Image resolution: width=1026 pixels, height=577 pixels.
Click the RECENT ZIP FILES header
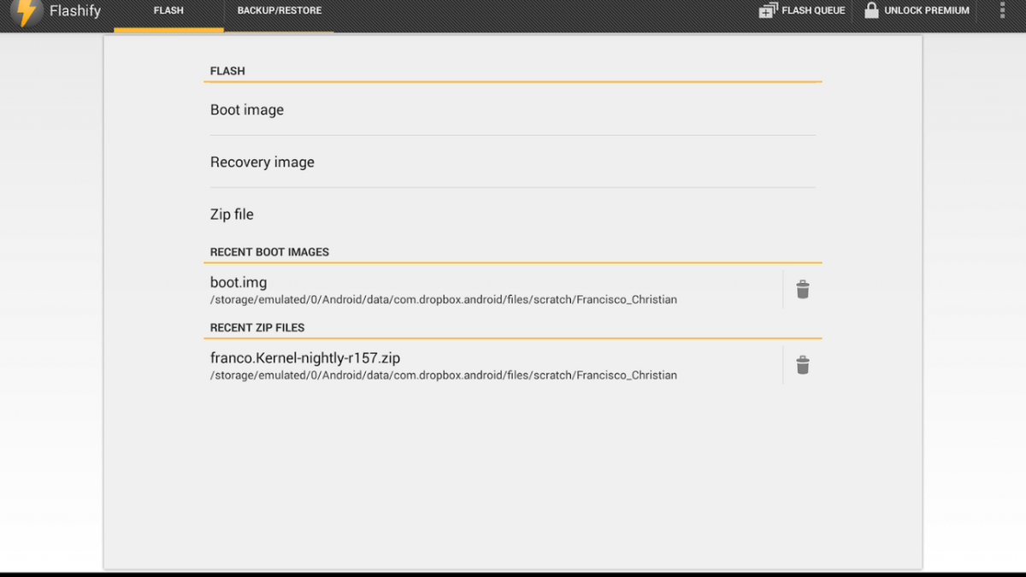click(257, 327)
